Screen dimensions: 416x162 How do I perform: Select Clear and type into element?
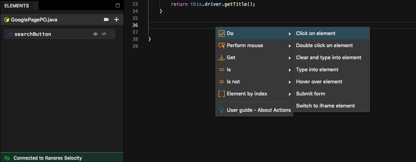click(x=331, y=57)
